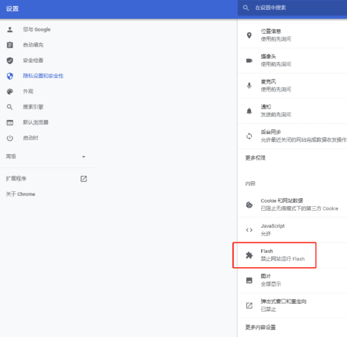Click the 内容 section heading
Viewport: 347px width, 337px height.
tap(250, 183)
